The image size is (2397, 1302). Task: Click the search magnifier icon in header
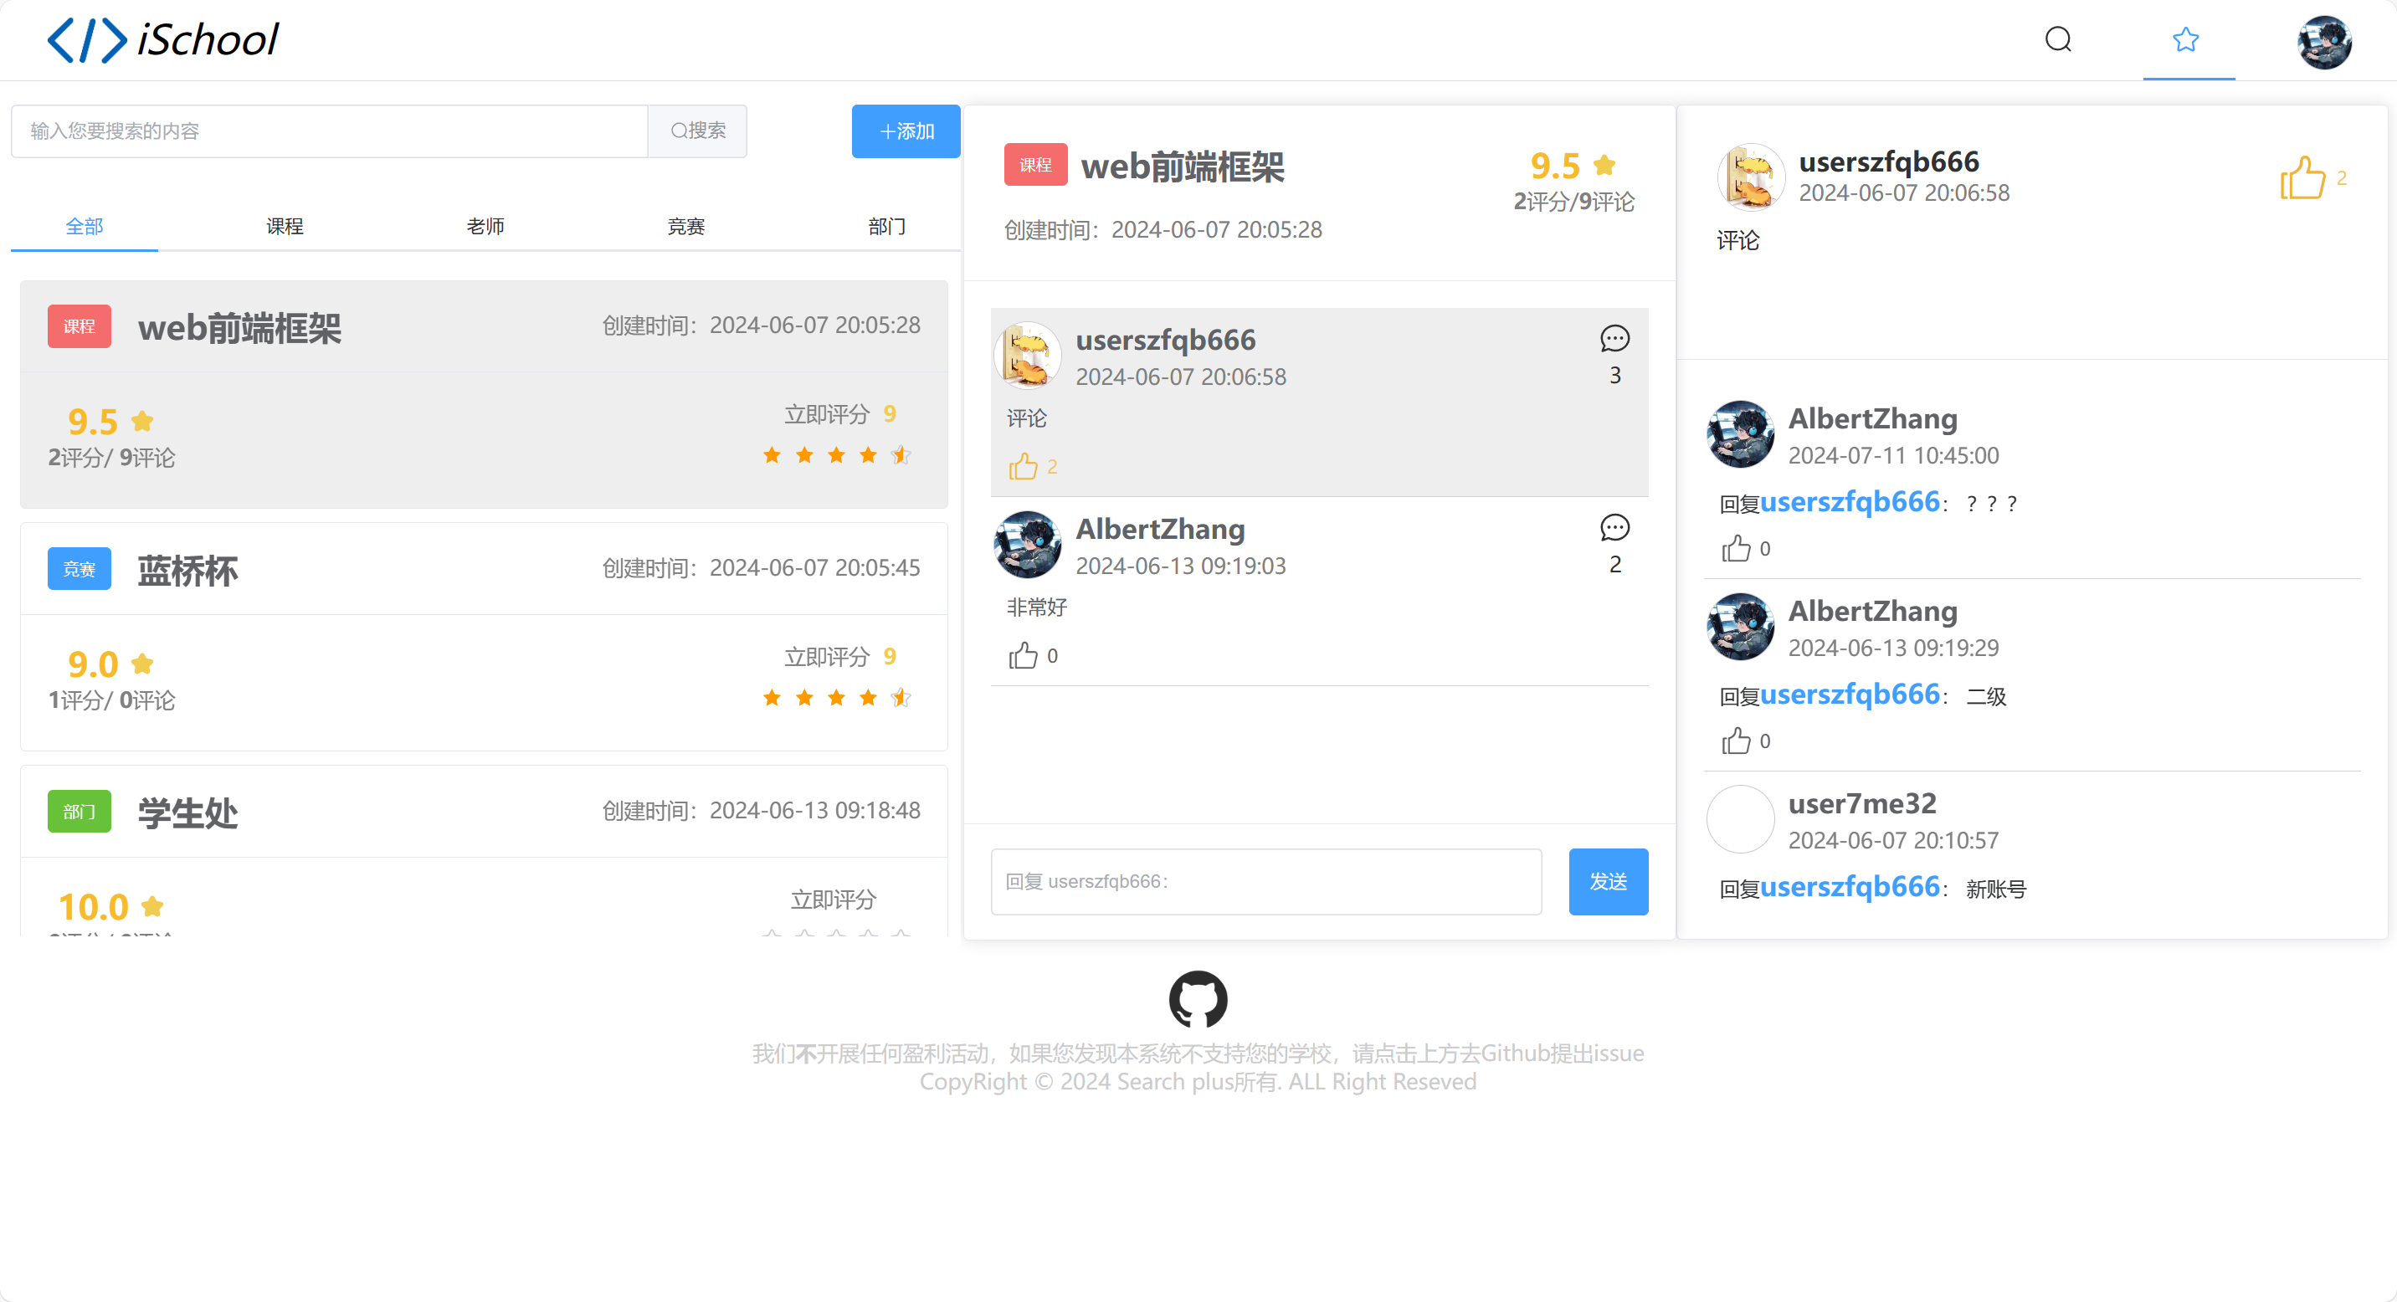click(x=2057, y=39)
